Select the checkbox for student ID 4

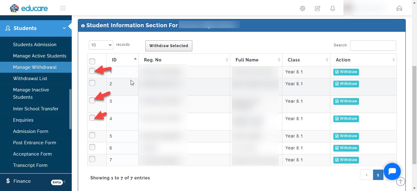[x=92, y=118]
